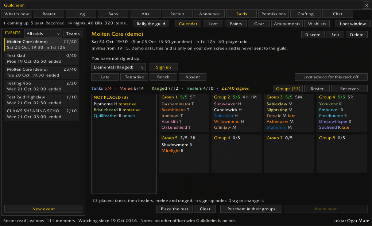372x226 pixels.
Task: Click the Teams button
Action: 73,34
